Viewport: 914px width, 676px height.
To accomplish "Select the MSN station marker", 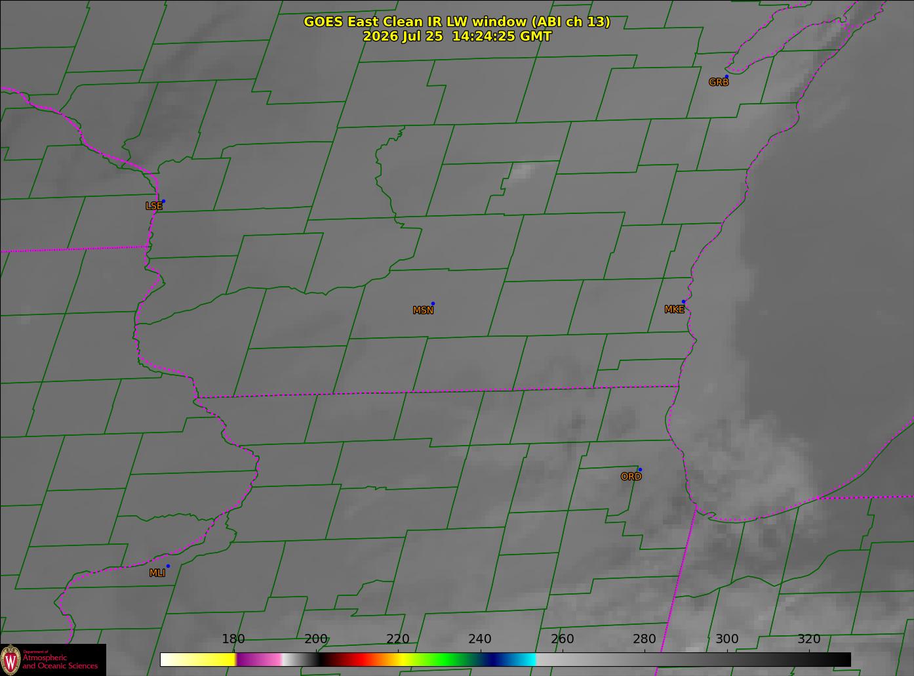I will coord(433,303).
